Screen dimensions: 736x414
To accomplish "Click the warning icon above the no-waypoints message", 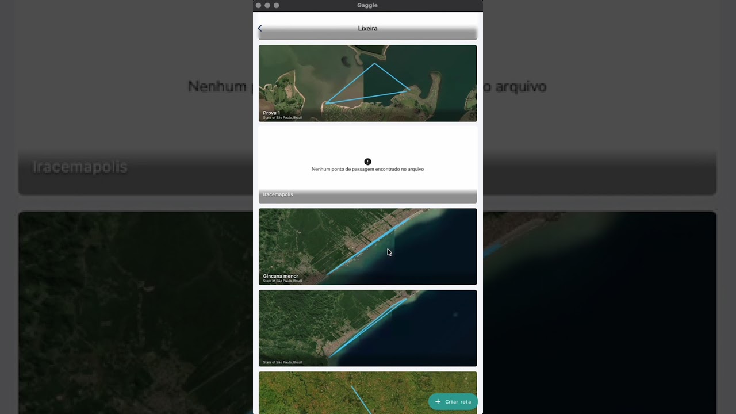I will click(x=368, y=162).
